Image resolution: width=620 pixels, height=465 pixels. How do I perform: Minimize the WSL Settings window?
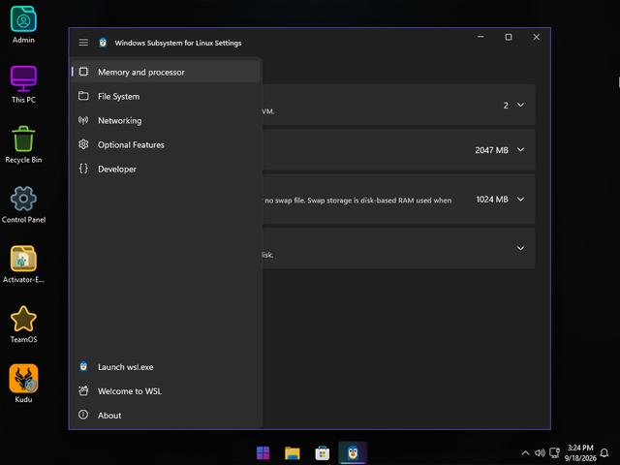480,37
